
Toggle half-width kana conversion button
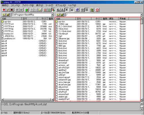click(x=72, y=10)
